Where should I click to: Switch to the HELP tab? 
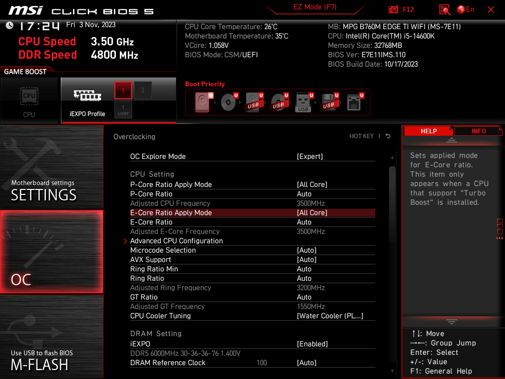tap(429, 131)
